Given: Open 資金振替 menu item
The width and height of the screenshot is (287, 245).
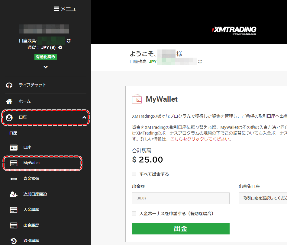Looking at the screenshot, I should pos(31,178).
